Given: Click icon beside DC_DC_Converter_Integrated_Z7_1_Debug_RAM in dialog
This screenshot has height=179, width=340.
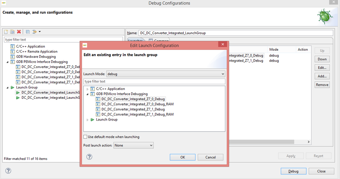Looking at the screenshot, I should tap(98, 114).
